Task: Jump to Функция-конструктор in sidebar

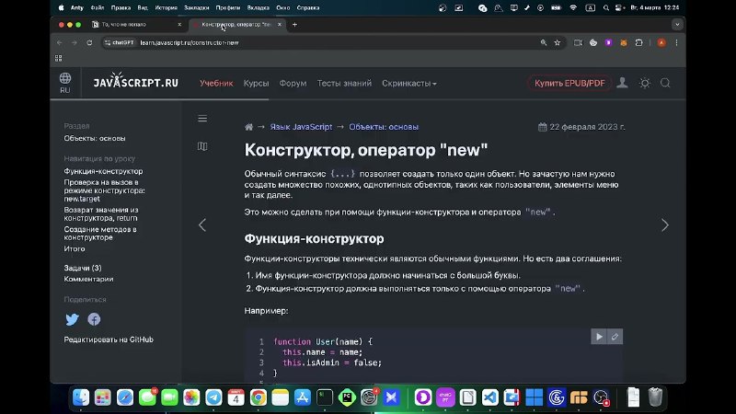Action: coord(103,171)
